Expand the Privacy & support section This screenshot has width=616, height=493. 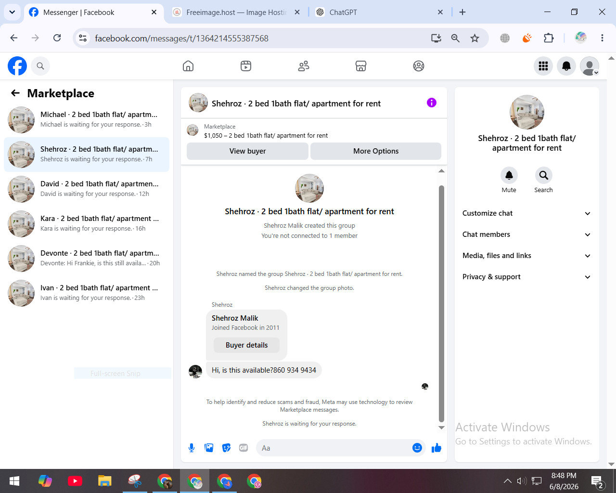click(527, 277)
